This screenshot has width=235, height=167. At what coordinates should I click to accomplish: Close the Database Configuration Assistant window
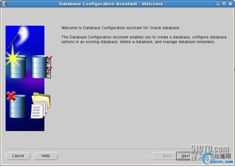(230, 4)
